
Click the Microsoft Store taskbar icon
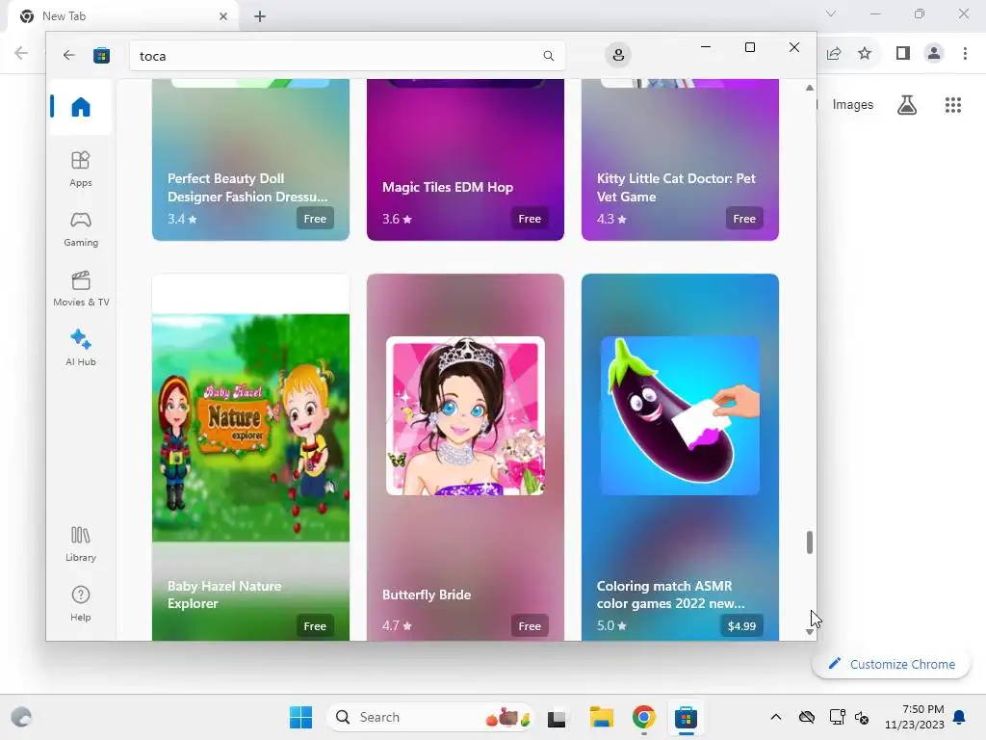coord(686,717)
